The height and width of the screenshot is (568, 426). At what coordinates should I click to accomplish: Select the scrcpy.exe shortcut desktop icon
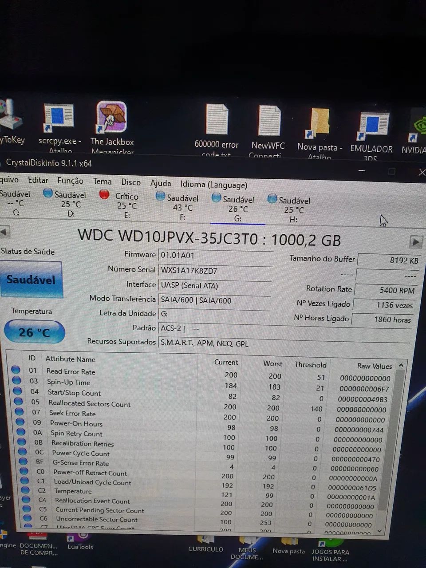coord(59,128)
